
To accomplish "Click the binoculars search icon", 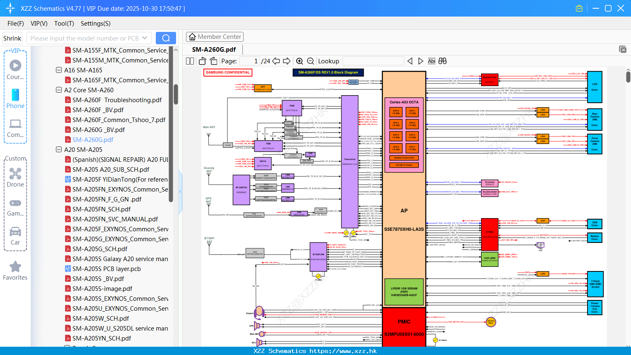I will point(442,61).
